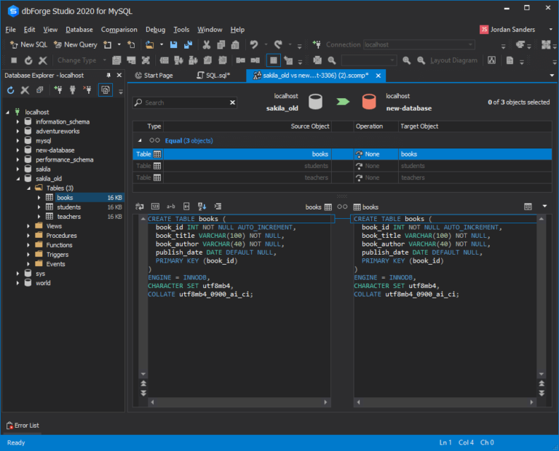Collapse the sakila_old database node

17,179
